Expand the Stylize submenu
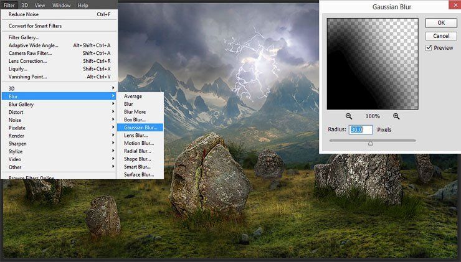461x262 pixels. pyautogui.click(x=59, y=151)
